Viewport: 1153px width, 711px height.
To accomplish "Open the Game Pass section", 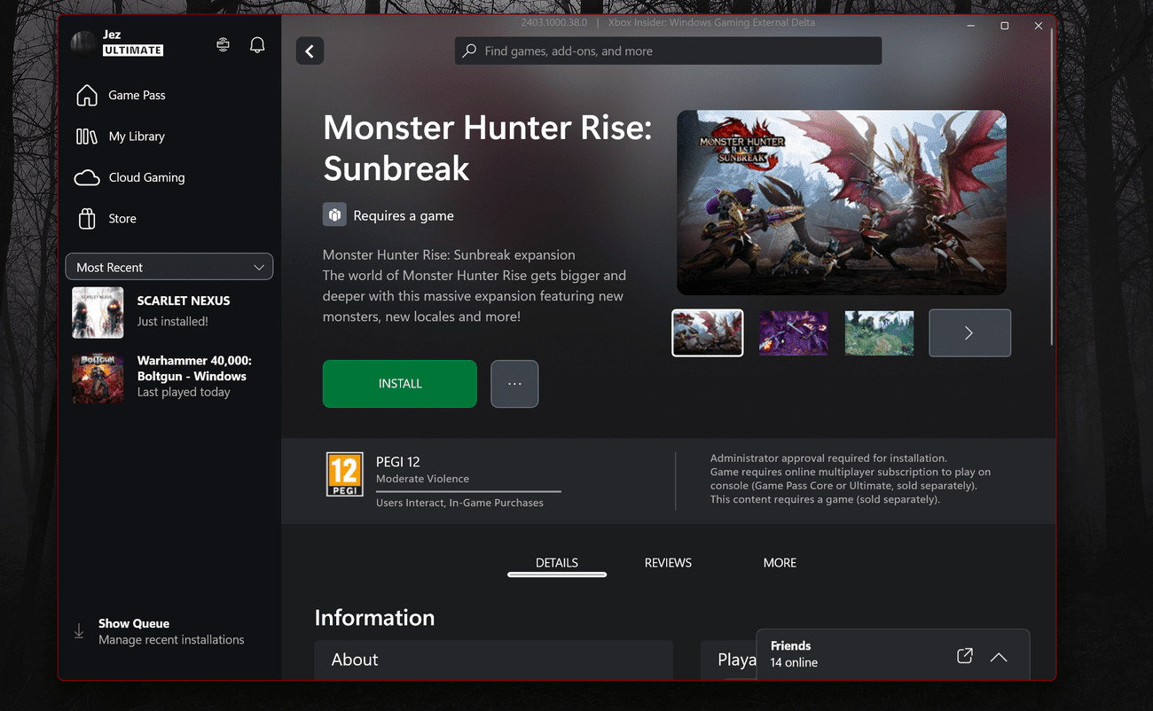I will pyautogui.click(x=137, y=95).
